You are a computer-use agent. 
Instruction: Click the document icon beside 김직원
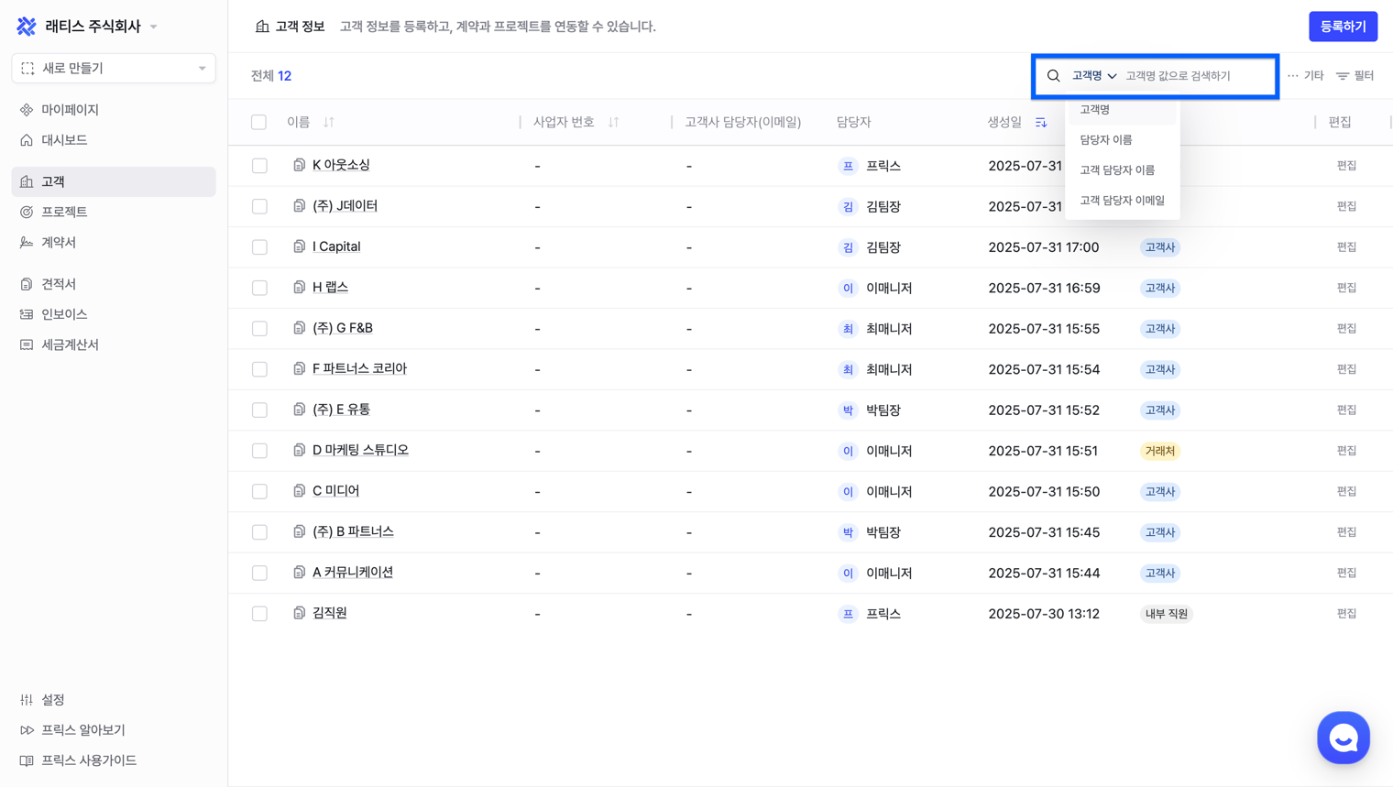[x=299, y=613]
